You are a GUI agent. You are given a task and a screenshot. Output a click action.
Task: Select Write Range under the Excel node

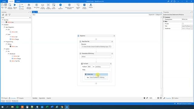point(15,39)
